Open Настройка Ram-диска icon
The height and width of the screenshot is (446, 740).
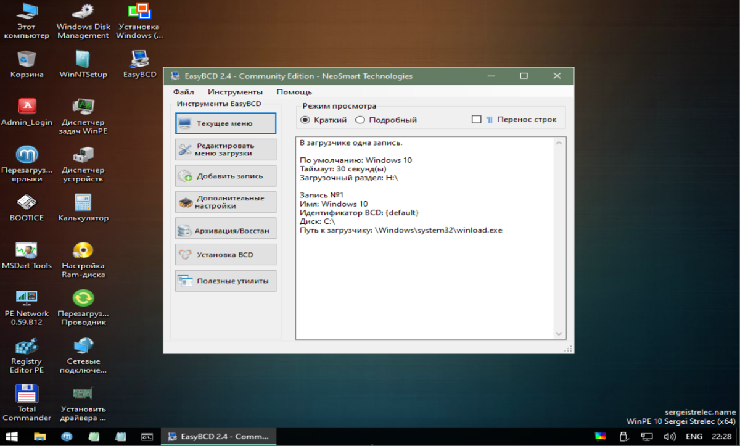tap(83, 260)
